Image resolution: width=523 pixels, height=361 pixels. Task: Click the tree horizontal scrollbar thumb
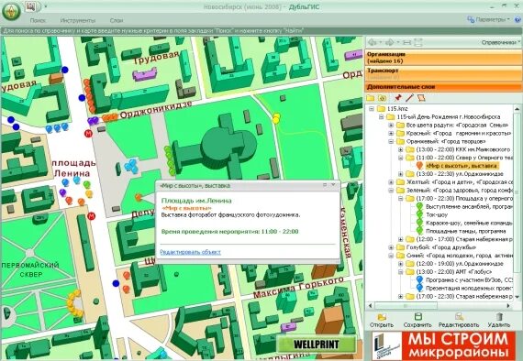tap(406, 305)
